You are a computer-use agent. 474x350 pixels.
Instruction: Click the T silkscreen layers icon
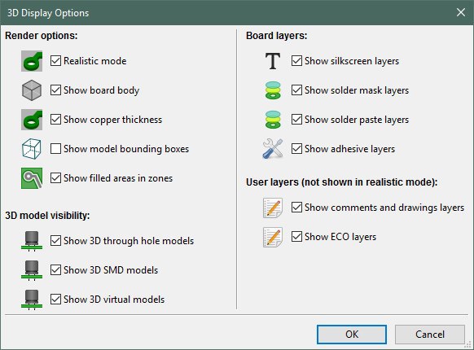pyautogui.click(x=273, y=61)
